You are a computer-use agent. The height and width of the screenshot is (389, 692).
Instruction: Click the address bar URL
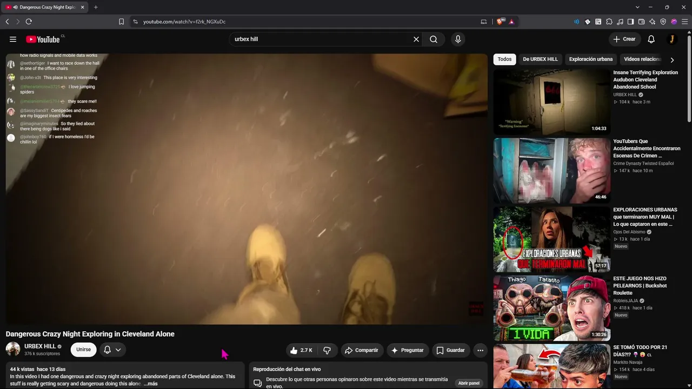click(x=184, y=22)
